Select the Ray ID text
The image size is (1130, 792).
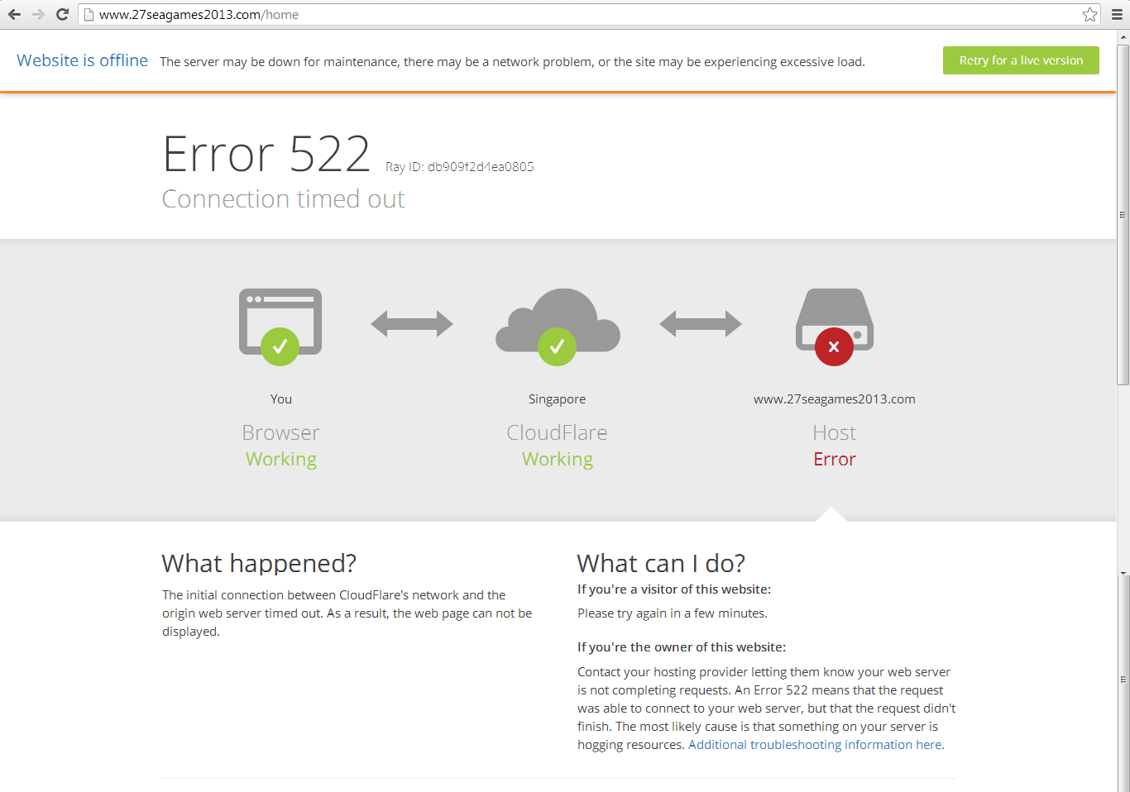click(460, 167)
